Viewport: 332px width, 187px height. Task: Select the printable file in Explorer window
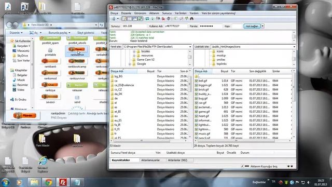click(50, 52)
